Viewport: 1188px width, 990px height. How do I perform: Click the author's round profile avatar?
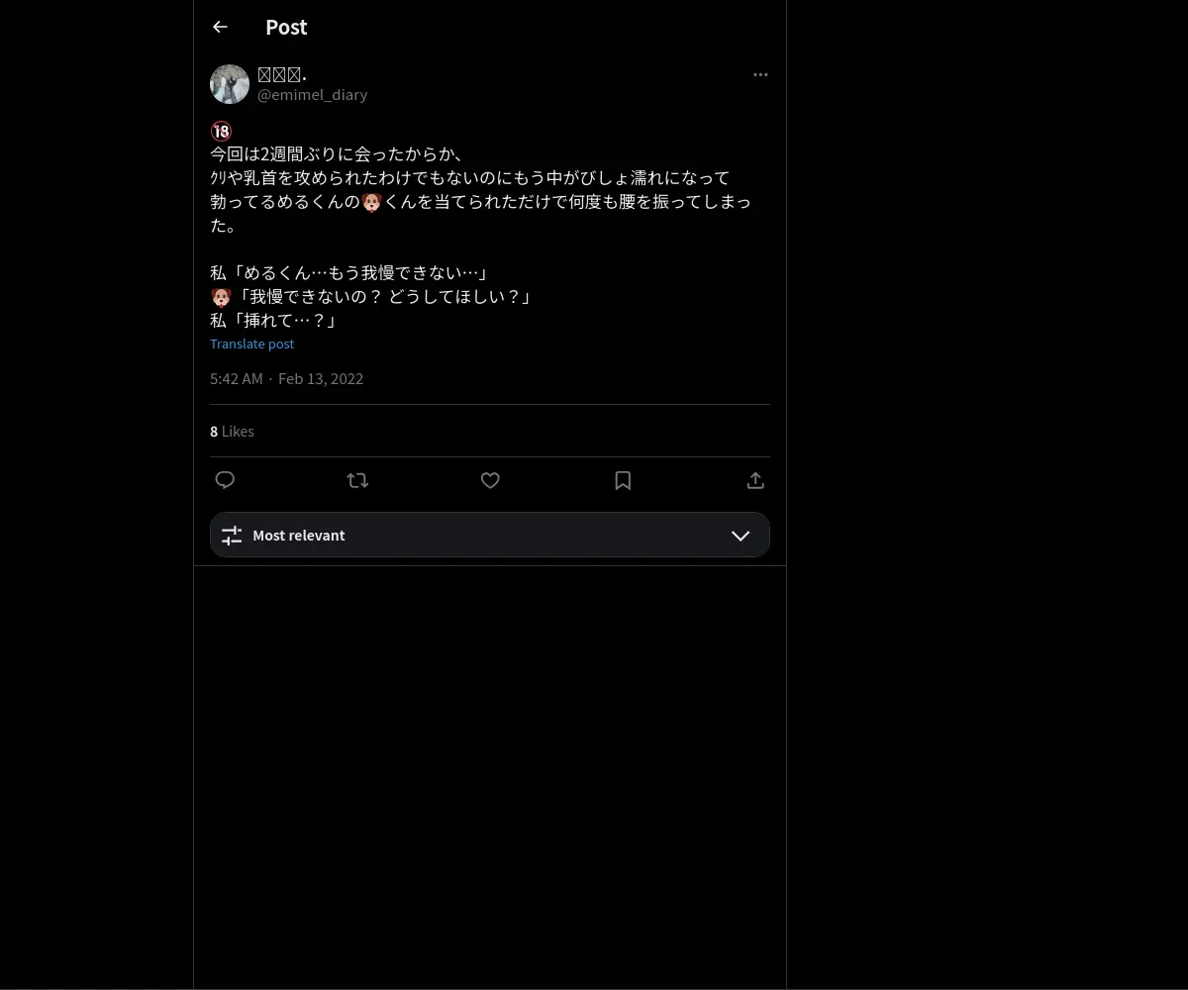(230, 84)
